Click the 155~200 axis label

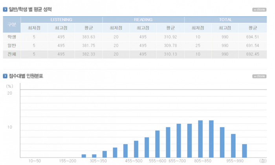coord(68,161)
